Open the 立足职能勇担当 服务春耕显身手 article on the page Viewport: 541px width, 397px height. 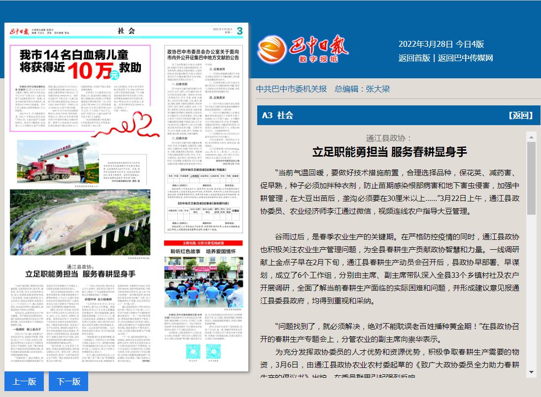pyautogui.click(x=80, y=274)
